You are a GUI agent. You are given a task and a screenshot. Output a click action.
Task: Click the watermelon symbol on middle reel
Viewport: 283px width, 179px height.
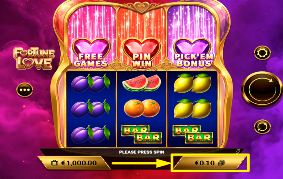coord(142,83)
